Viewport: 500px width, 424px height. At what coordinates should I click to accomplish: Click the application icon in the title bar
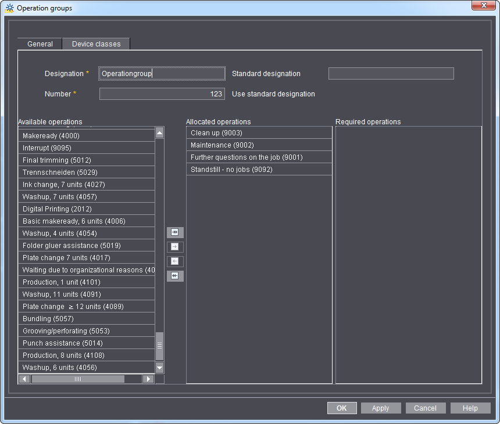click(8, 8)
